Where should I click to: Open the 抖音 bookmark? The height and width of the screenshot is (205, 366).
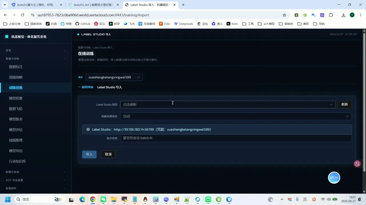51,24
